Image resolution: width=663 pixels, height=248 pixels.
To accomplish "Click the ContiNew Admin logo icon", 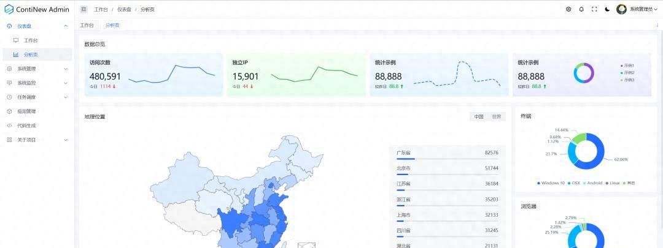I will [x=9, y=9].
